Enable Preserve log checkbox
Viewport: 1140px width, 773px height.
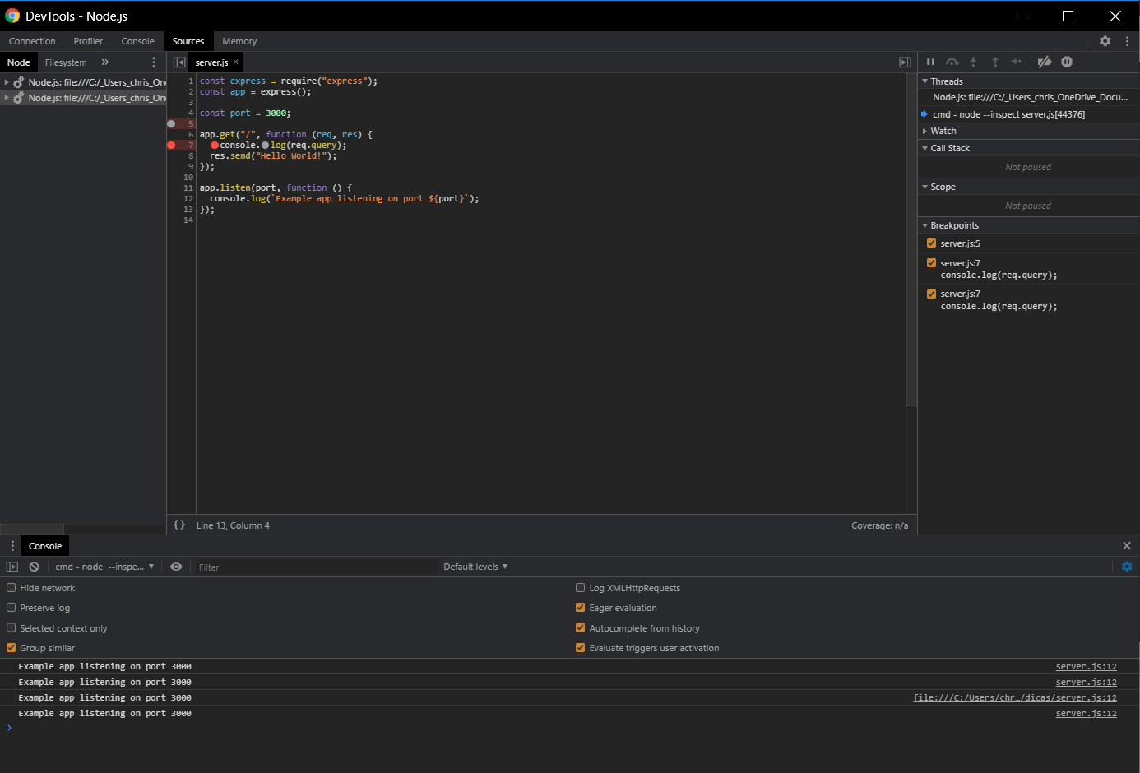[x=12, y=608]
